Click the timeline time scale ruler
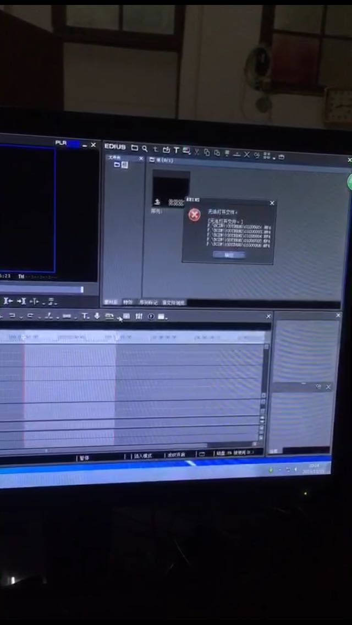The image size is (352, 625). point(133,337)
